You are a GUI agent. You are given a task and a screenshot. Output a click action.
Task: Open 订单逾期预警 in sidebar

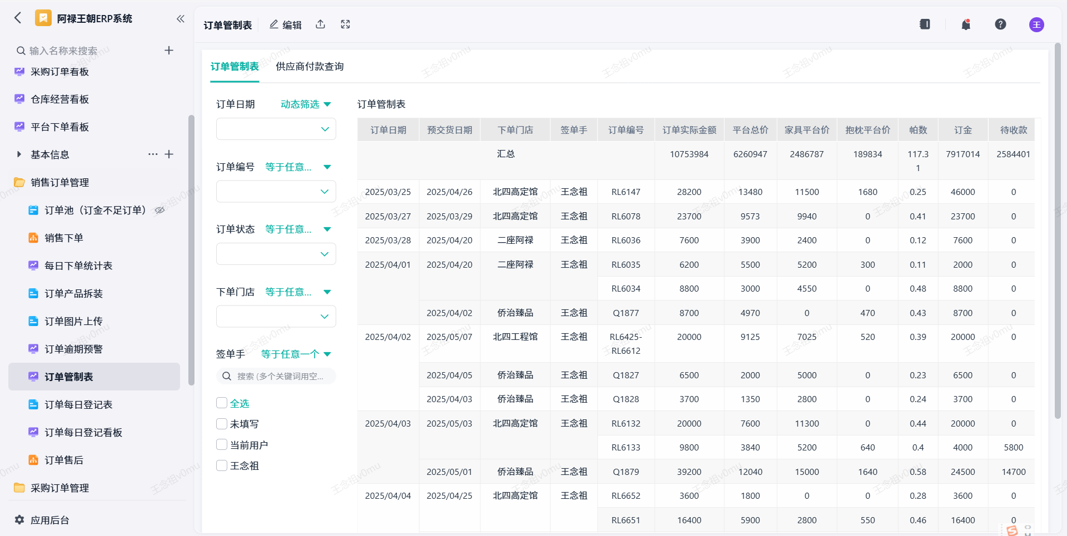pos(73,349)
